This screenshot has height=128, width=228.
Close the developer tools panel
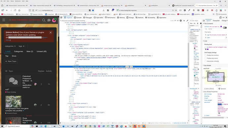point(226,17)
